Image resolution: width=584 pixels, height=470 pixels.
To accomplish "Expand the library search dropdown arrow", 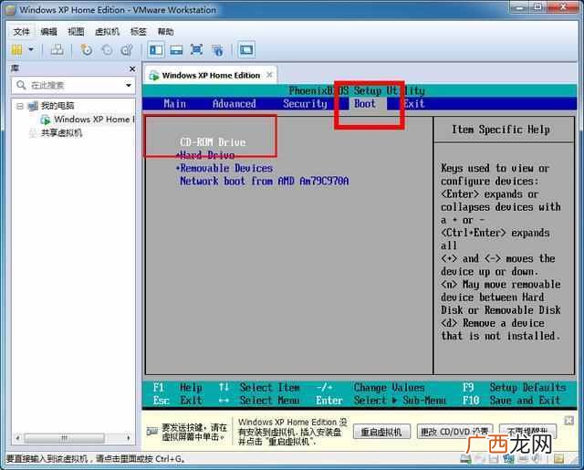I will 129,85.
